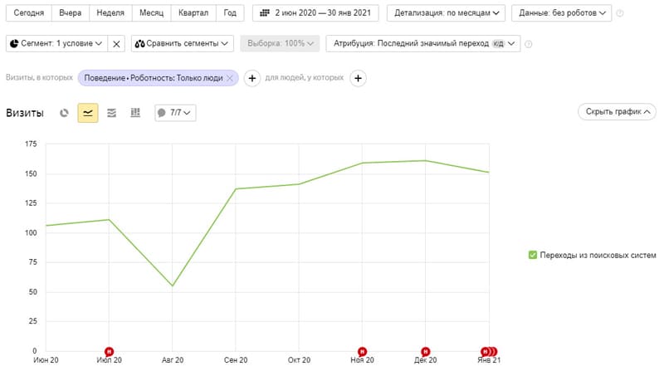Viewport: 664px width, 366px height.
Task: Open the Детализация: по месяцам dropdown
Action: (x=446, y=13)
